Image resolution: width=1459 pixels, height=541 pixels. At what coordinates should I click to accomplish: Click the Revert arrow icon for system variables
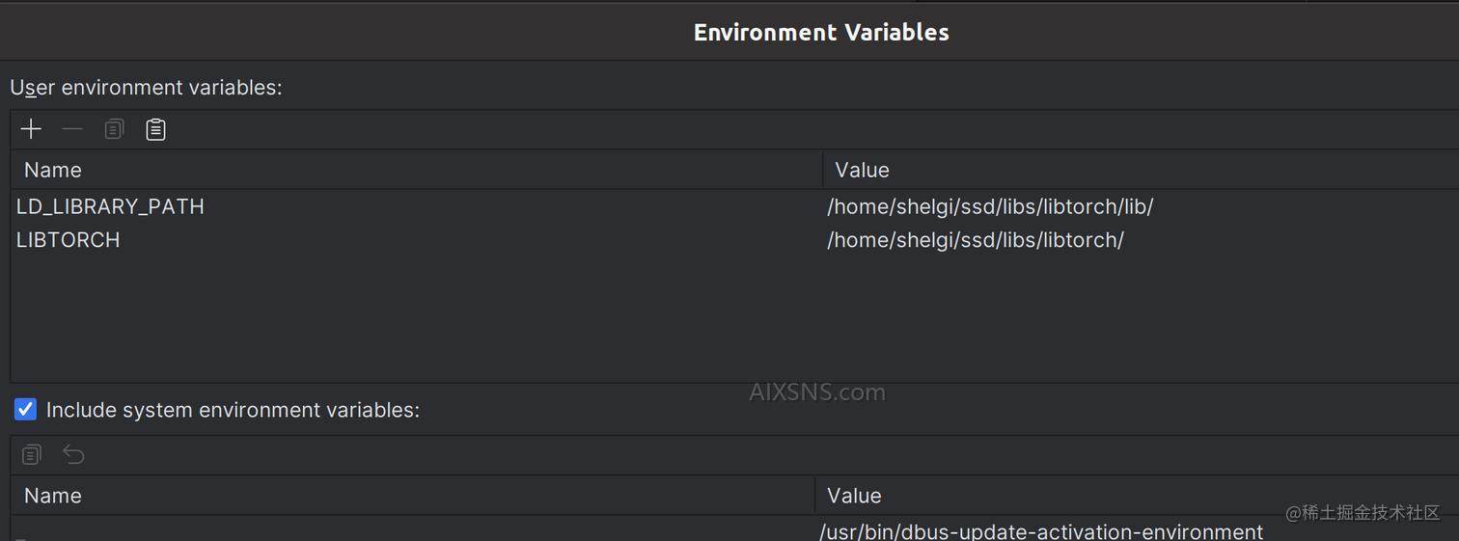(x=73, y=454)
